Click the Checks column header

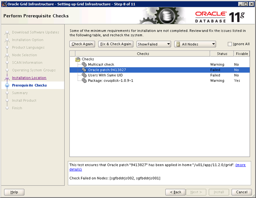click(x=143, y=54)
